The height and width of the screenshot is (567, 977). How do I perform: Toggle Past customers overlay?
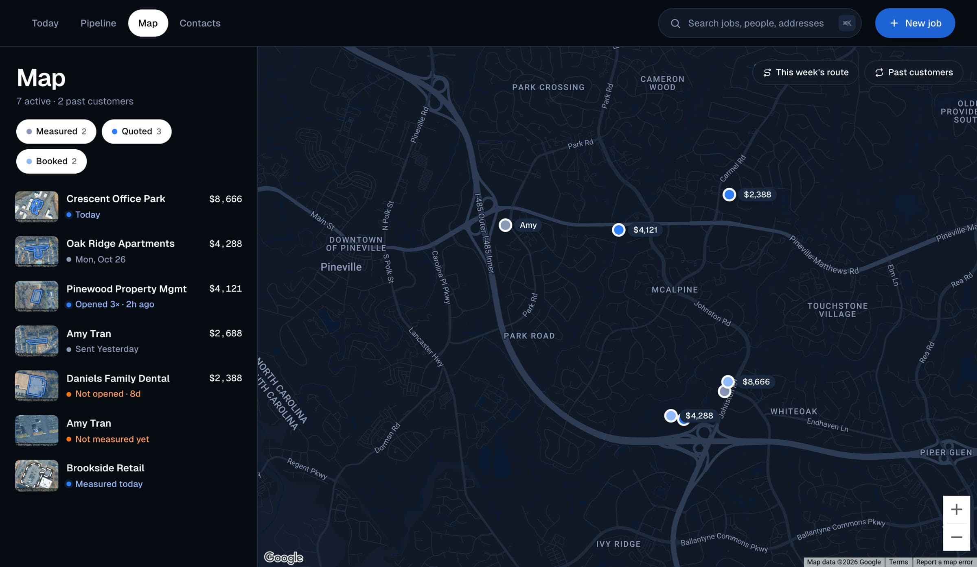pyautogui.click(x=913, y=72)
